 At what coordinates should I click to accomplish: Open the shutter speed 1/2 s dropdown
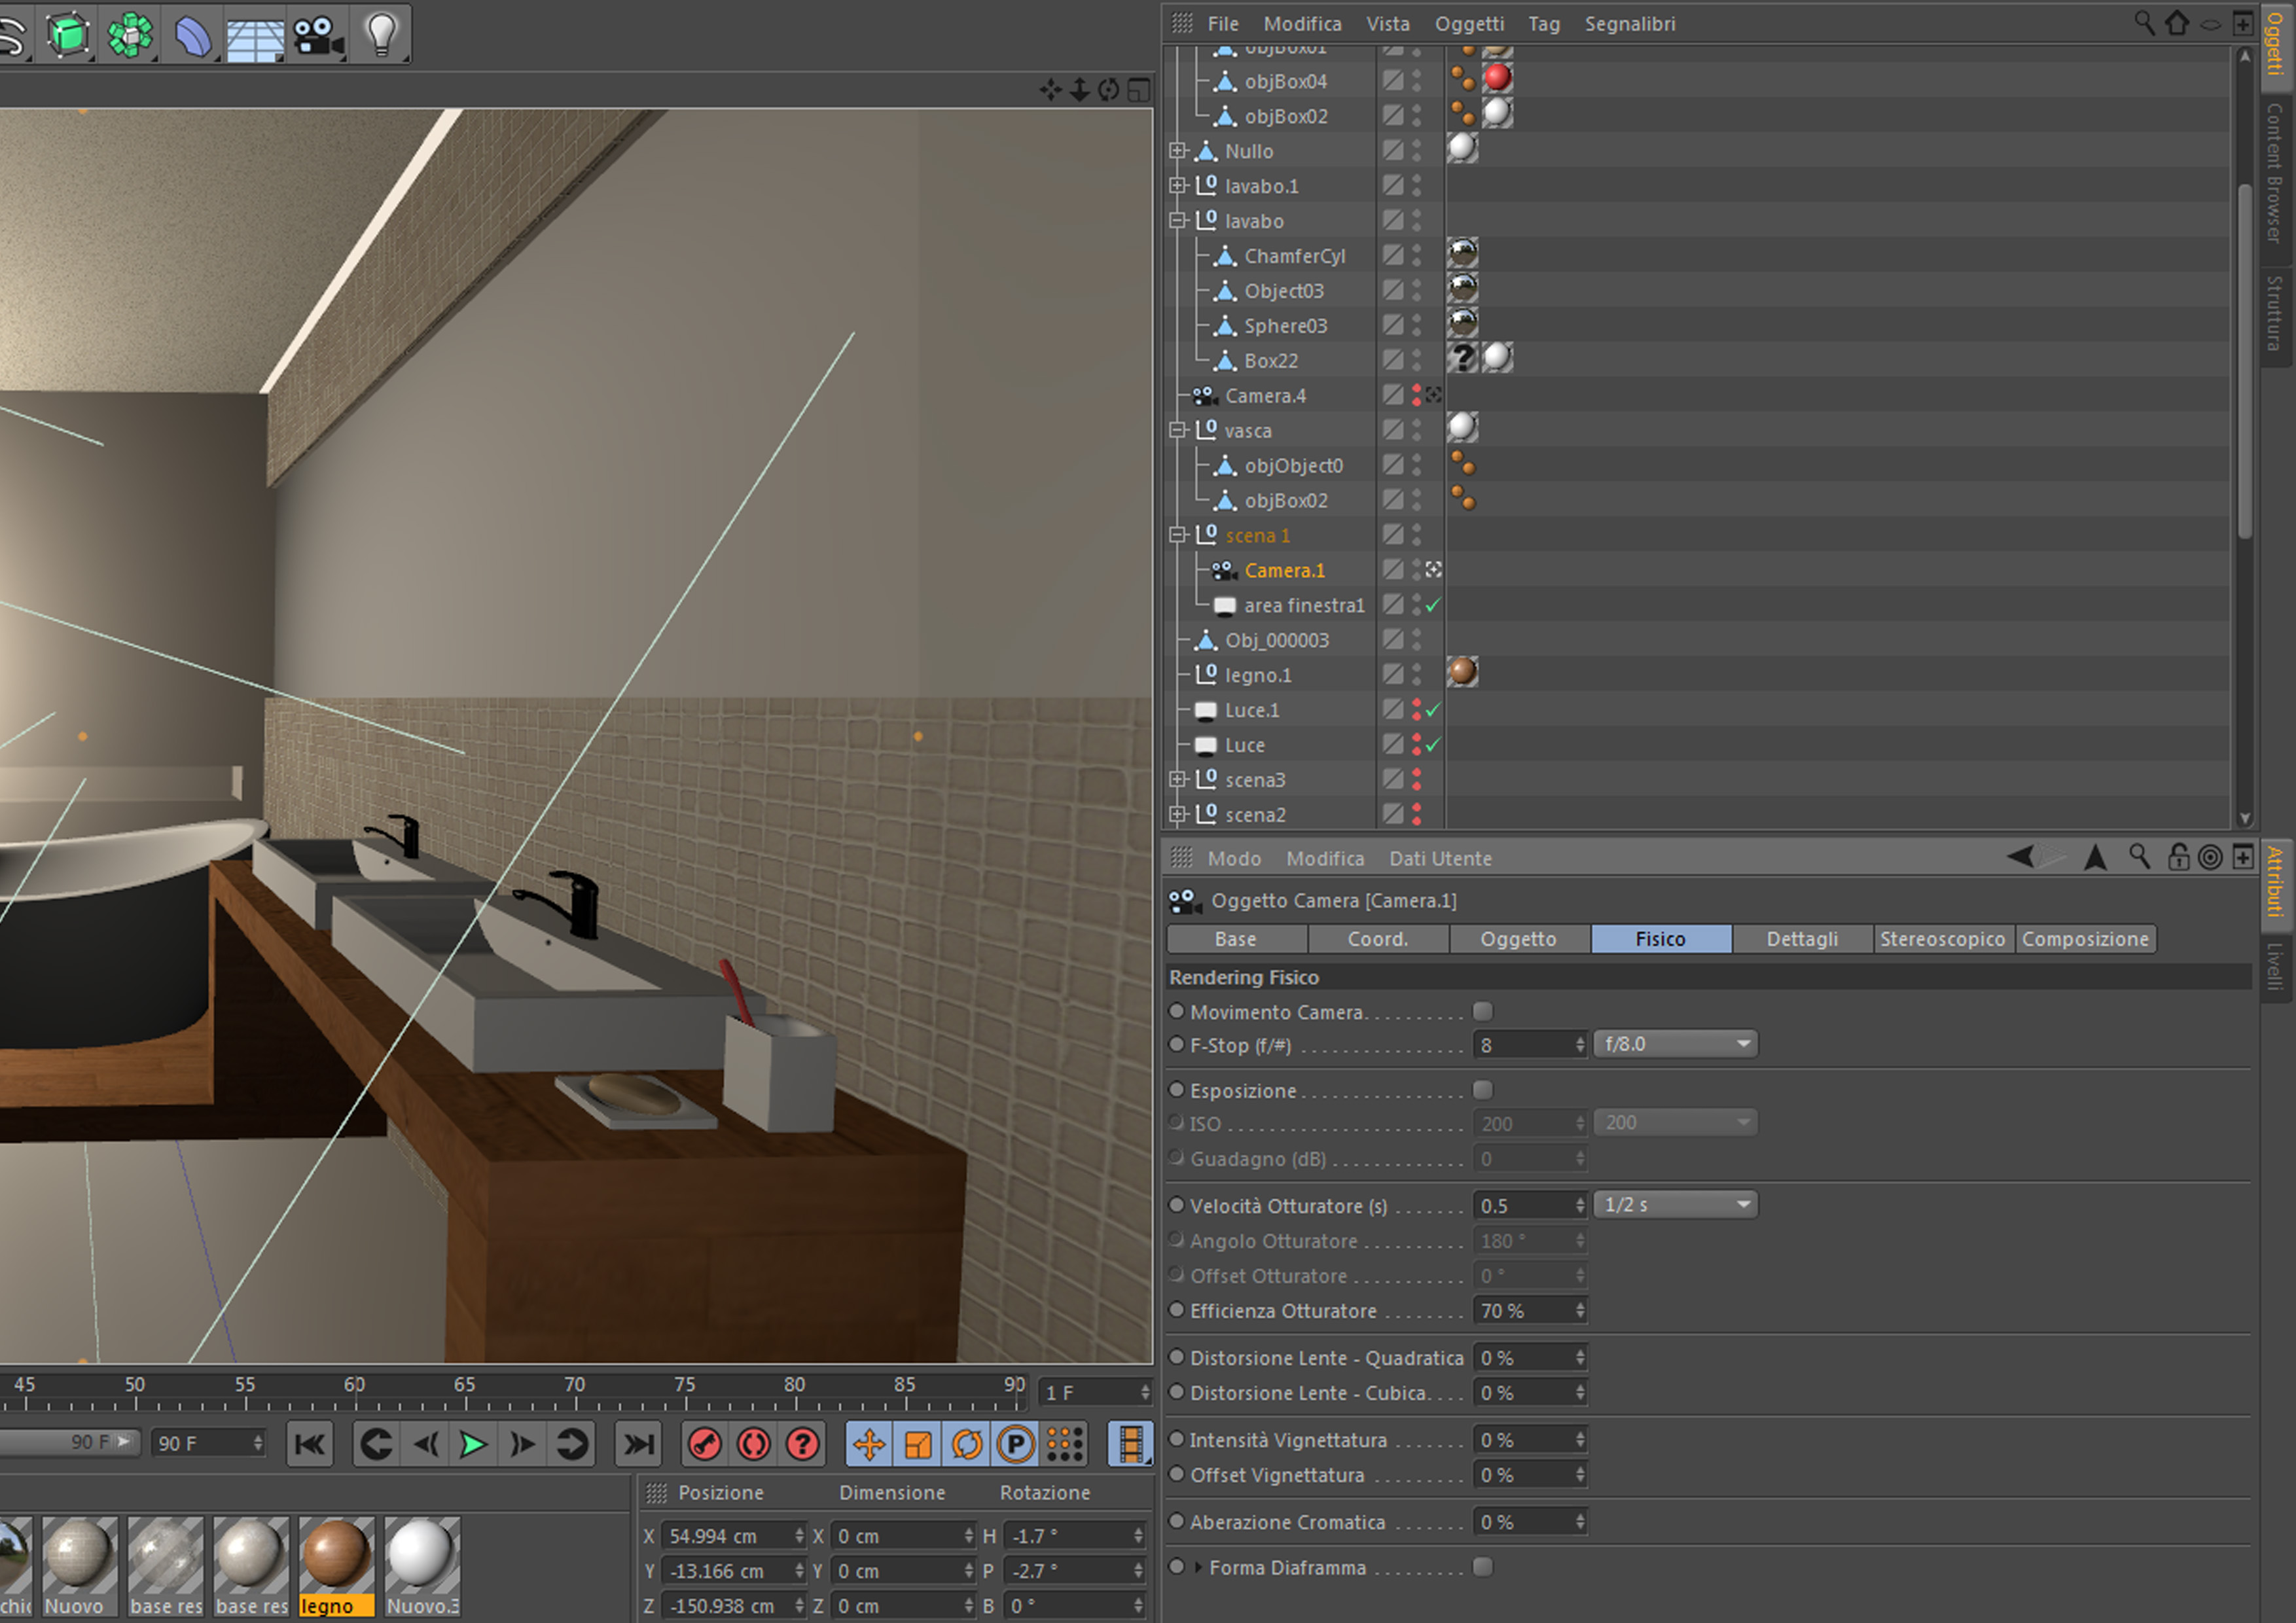pos(1675,1205)
